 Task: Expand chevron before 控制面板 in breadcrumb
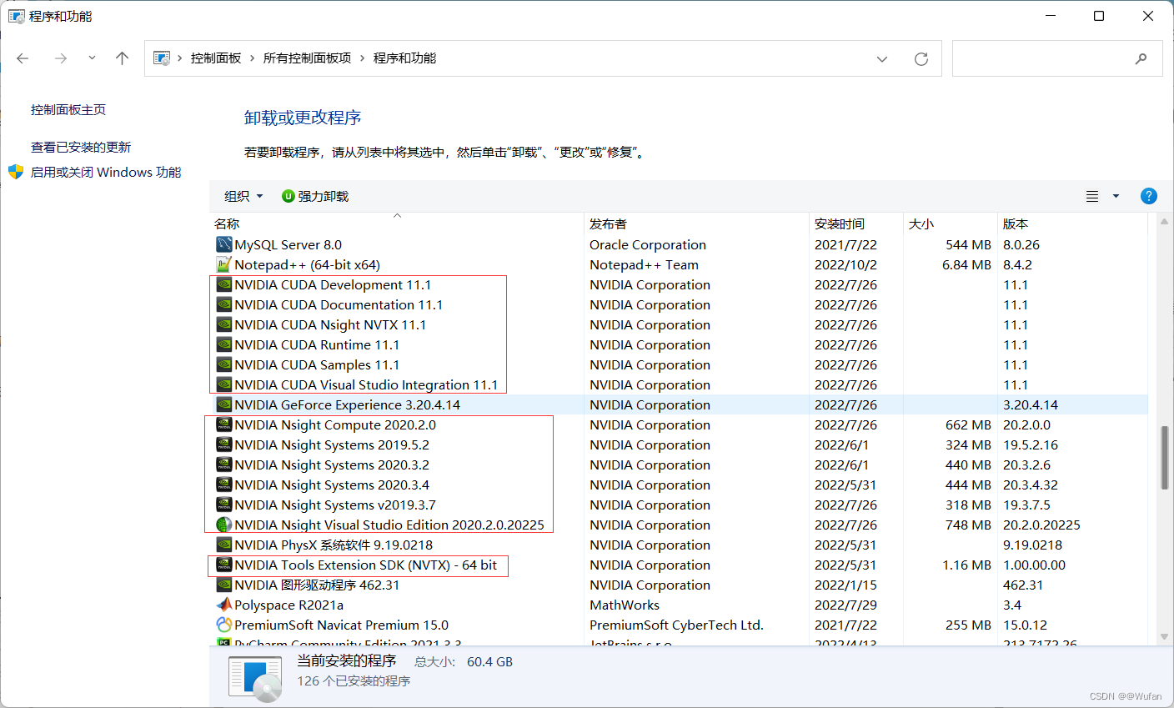180,58
